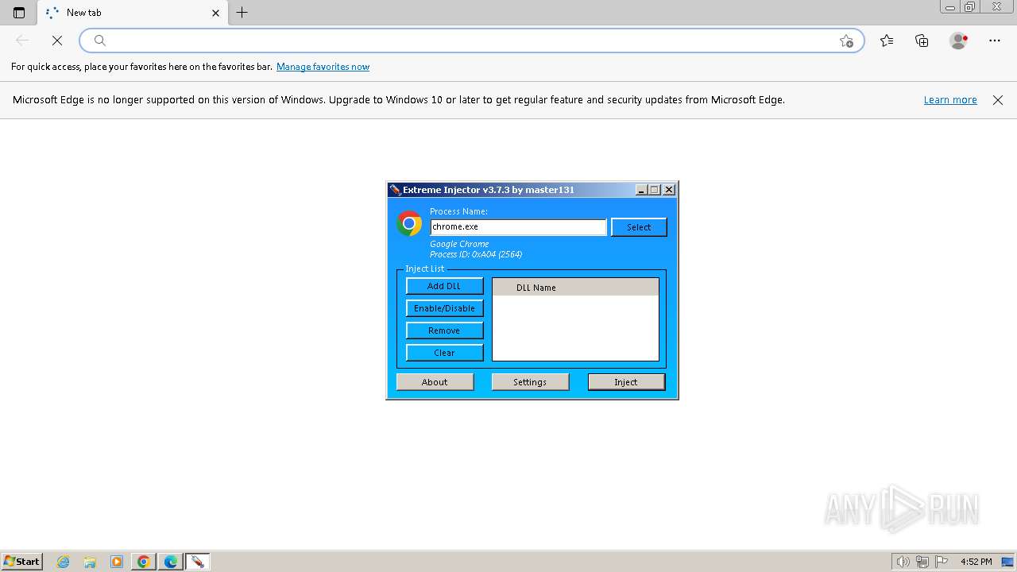Open Windows Explorer folder from taskbar
Viewport: 1017px width, 572px height.
(90, 562)
